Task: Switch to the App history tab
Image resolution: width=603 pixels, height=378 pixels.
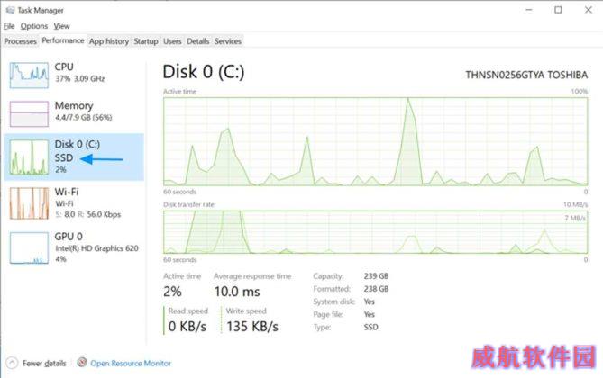Action: pos(109,41)
